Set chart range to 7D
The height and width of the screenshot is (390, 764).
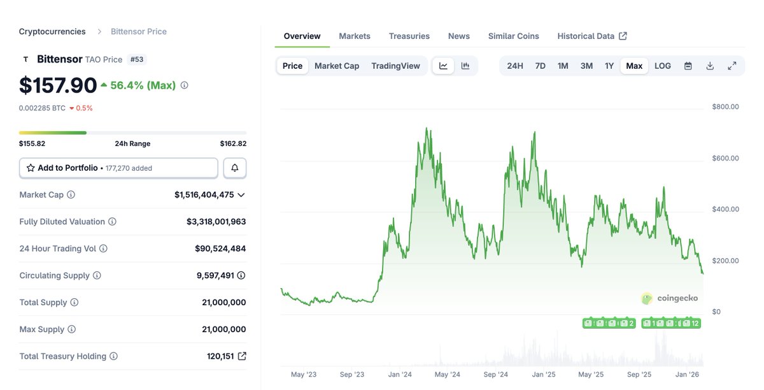click(x=540, y=66)
